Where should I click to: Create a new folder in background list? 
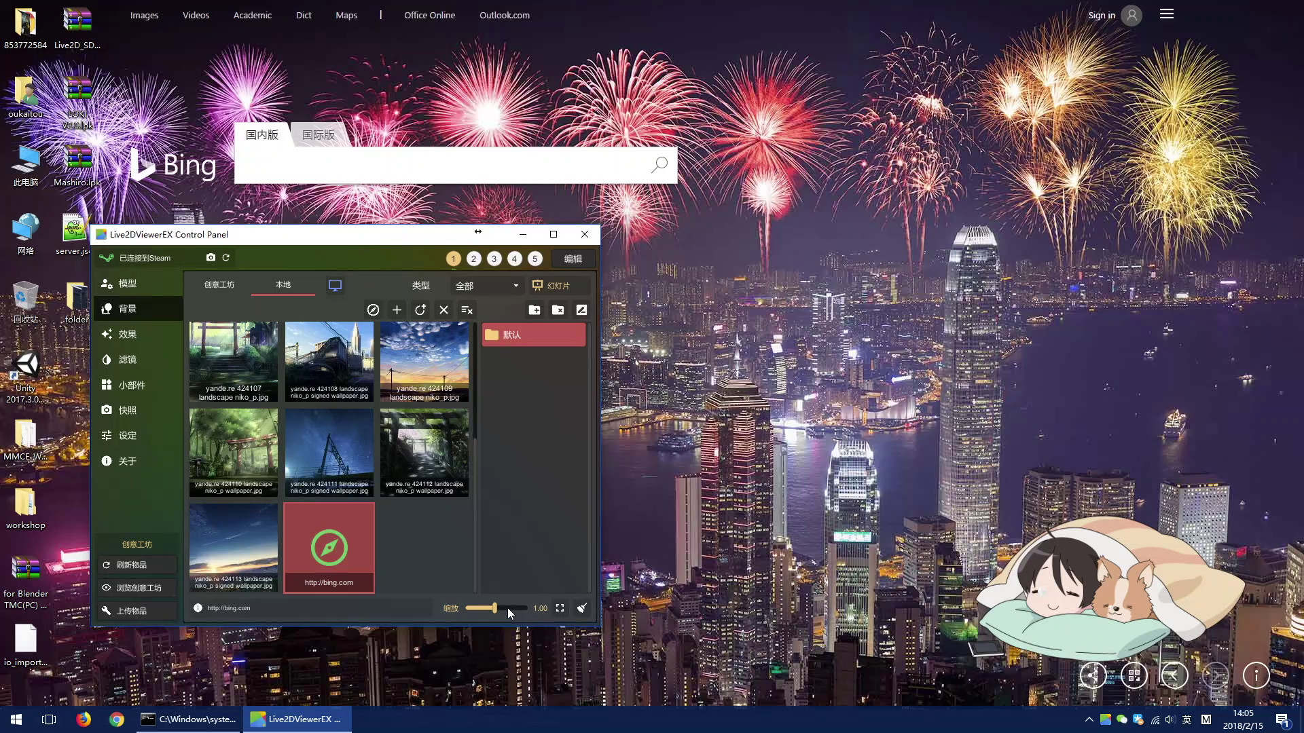click(x=535, y=309)
